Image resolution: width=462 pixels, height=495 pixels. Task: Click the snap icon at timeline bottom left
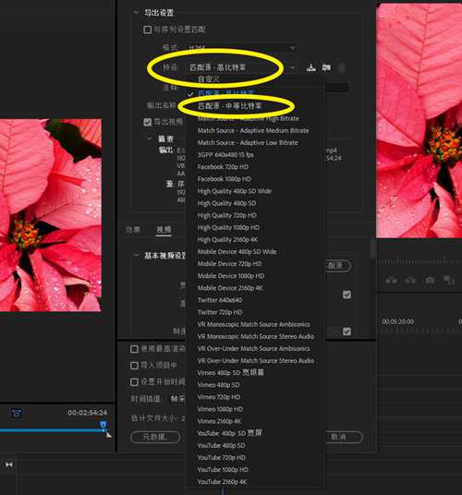click(x=9, y=465)
